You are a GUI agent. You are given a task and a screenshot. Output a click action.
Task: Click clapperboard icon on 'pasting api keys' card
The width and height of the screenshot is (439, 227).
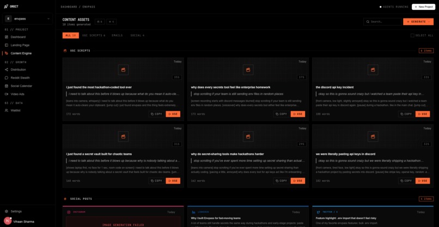pyautogui.click(x=373, y=136)
